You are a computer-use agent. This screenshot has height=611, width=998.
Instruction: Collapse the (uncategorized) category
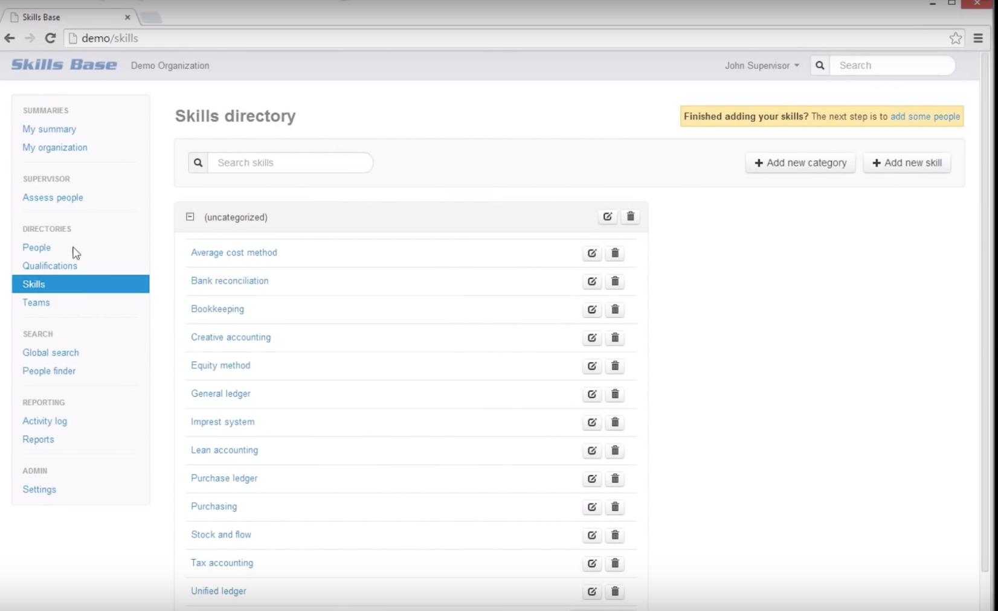(x=190, y=217)
